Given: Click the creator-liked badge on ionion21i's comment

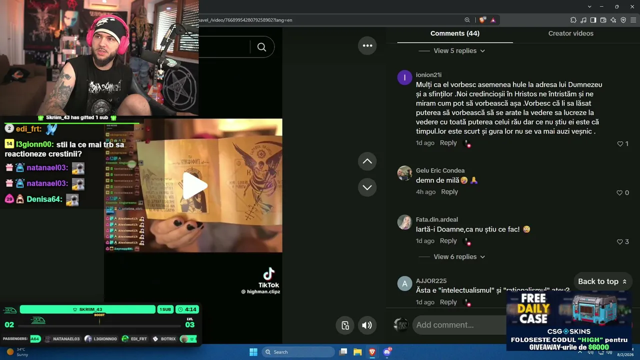Looking at the screenshot, I should [x=467, y=143].
